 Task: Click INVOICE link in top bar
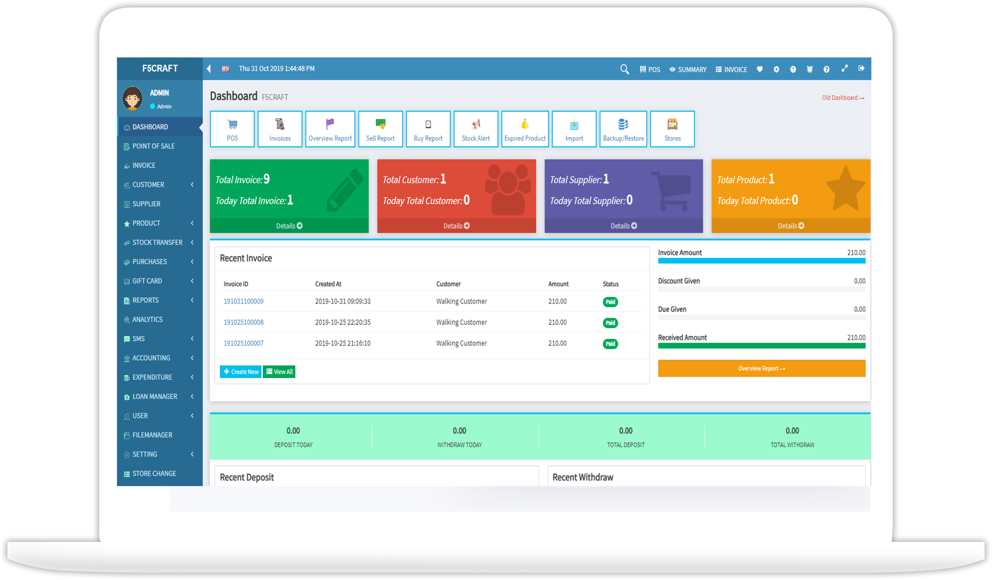(x=731, y=70)
